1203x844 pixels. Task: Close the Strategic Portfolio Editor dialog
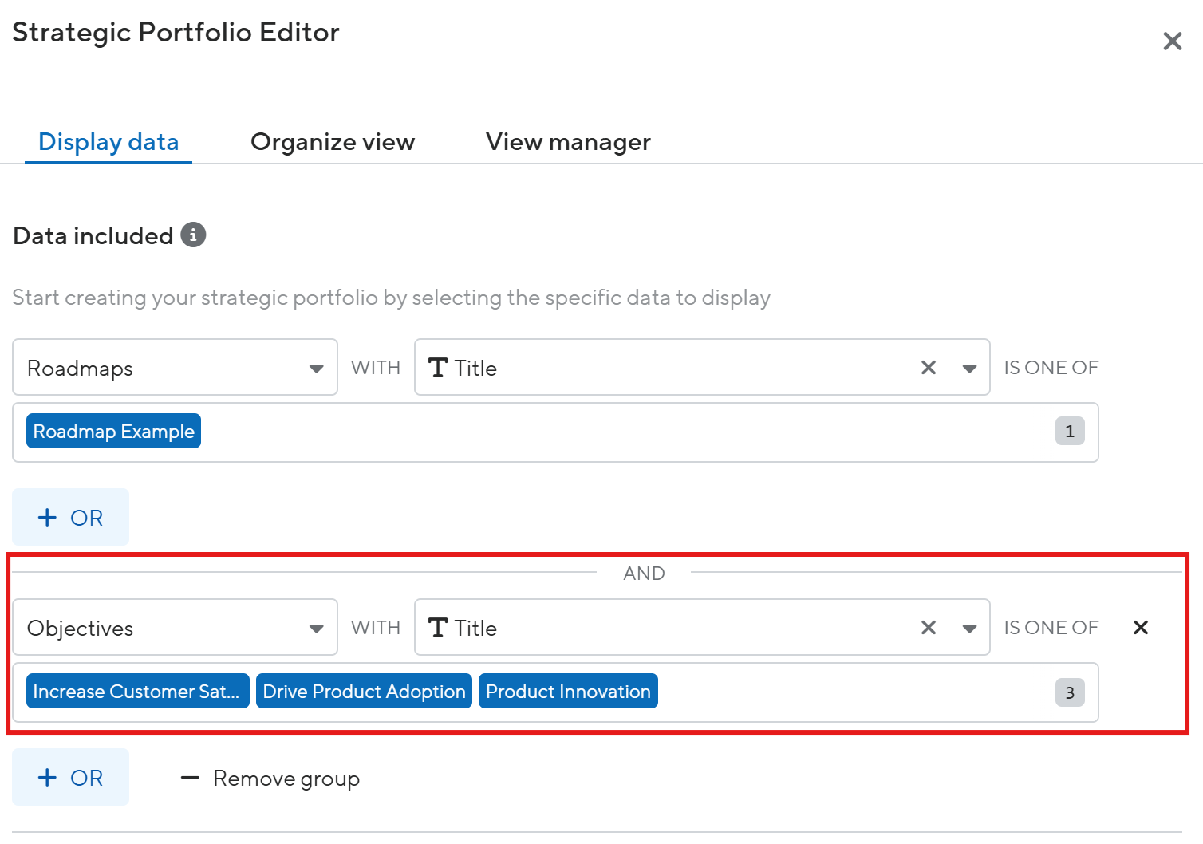(1172, 41)
